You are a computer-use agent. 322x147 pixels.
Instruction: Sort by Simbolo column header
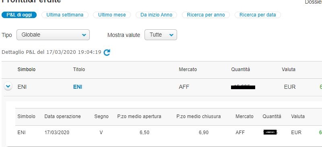(27, 69)
